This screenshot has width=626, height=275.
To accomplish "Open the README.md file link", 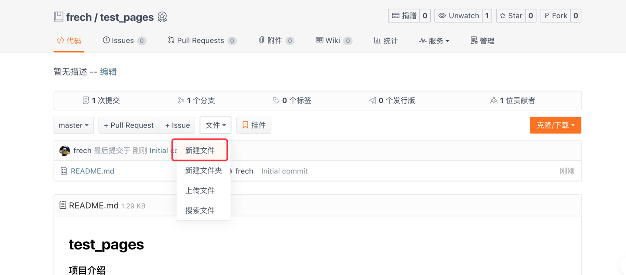I will click(x=93, y=171).
